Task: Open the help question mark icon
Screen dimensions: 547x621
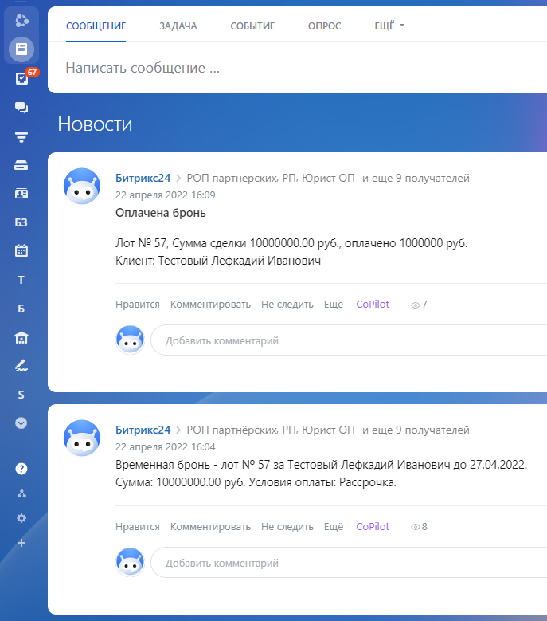Action: [21, 469]
